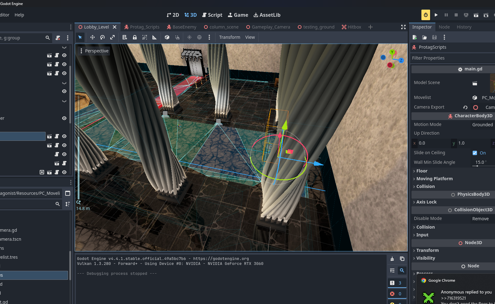Screen dimensions: 495x304
Task: Lock the selected node
Action: coord(135,37)
